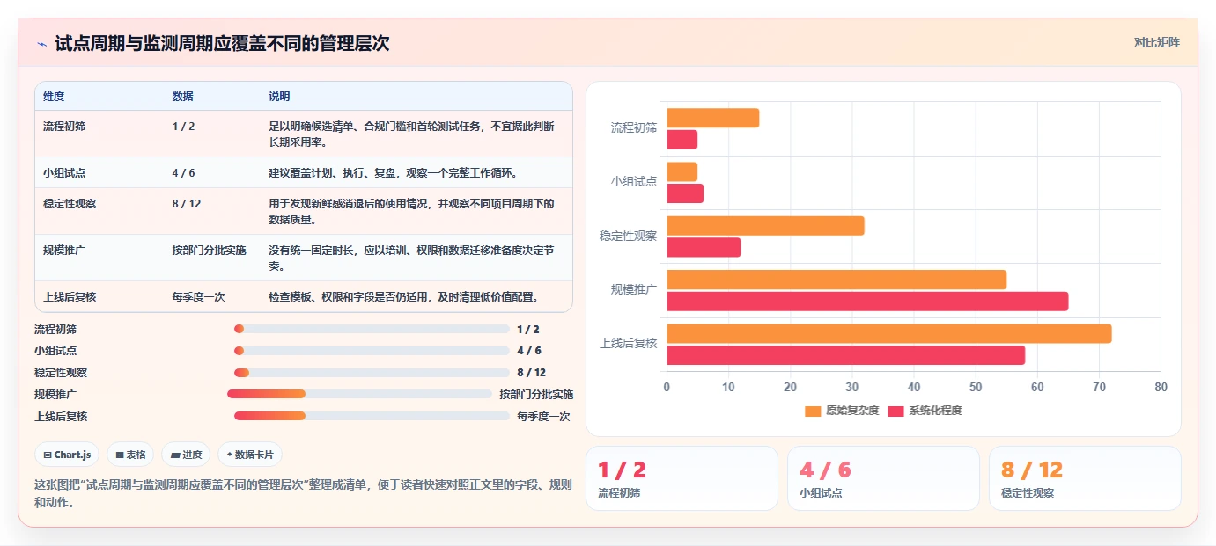This screenshot has height=546, width=1216.
Task: Click the orange 规模推广 bar in the chart
Action: [x=836, y=280]
